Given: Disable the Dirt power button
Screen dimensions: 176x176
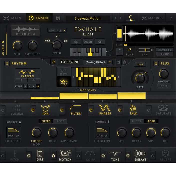Looking at the screenshot, I should click(x=29, y=156).
